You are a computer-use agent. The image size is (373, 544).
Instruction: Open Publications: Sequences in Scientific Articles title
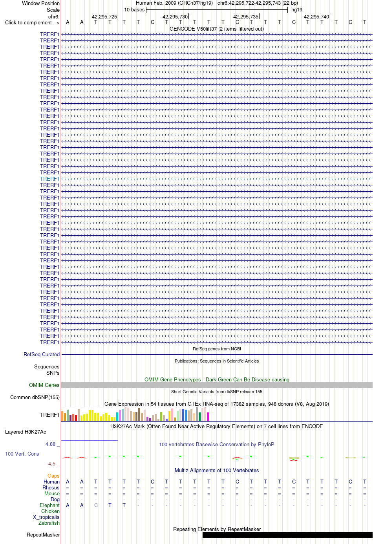tap(217, 361)
